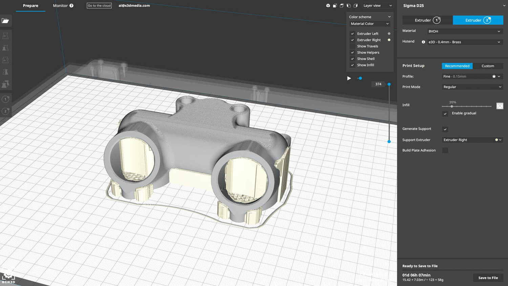Click the infill density slider handle

(x=452, y=106)
